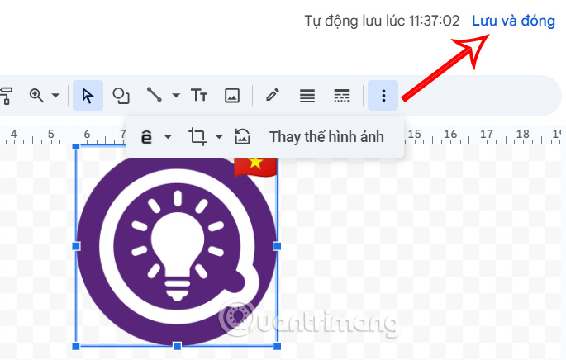Viewport: 566px width, 360px height.
Task: Choose the Line tool
Action: point(155,95)
